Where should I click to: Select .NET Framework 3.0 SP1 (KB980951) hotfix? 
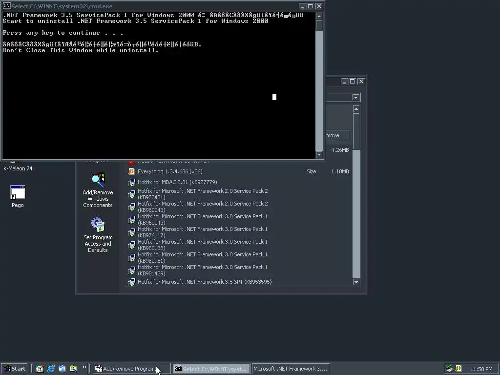[x=203, y=258]
